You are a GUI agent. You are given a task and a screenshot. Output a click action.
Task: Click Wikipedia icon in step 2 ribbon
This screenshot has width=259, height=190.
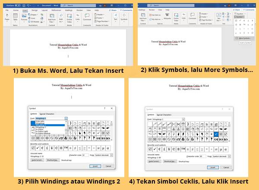(x=167, y=16)
